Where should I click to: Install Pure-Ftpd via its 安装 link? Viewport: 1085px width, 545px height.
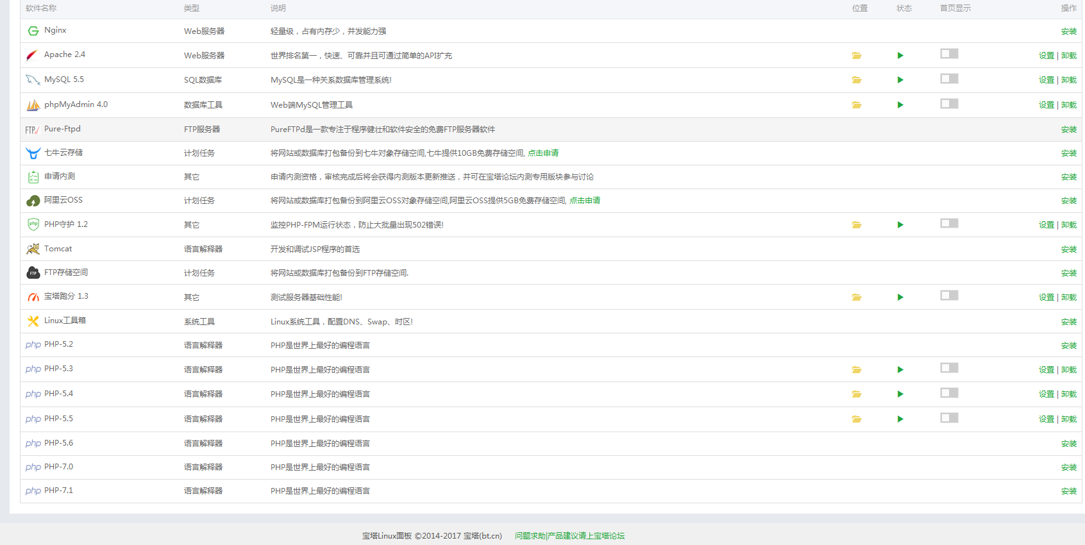click(x=1069, y=130)
